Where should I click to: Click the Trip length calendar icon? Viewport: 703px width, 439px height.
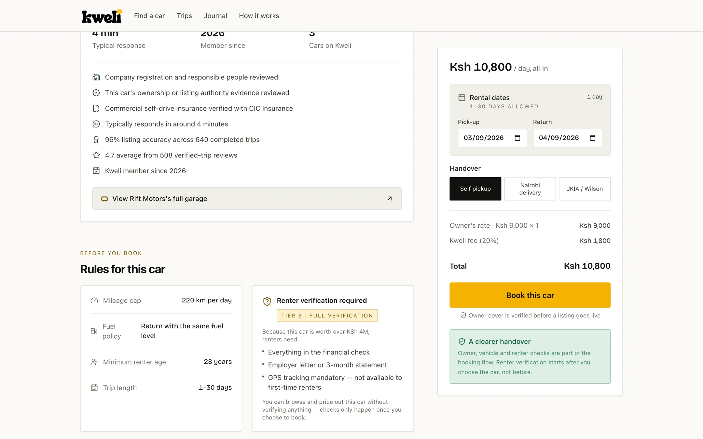point(94,388)
